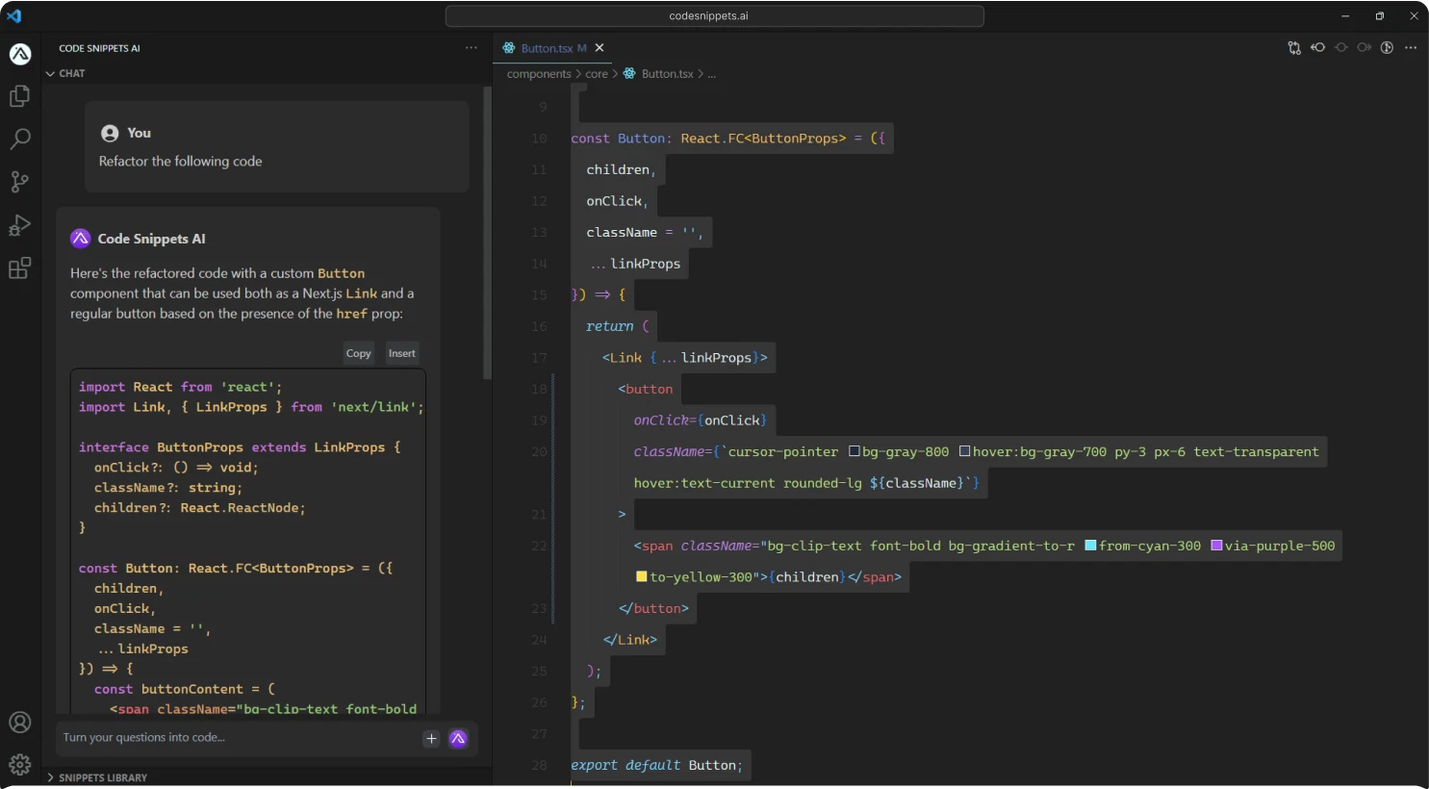Click the purple Code Snippets AI send icon
Image resolution: width=1429 pixels, height=789 pixels.
point(458,739)
